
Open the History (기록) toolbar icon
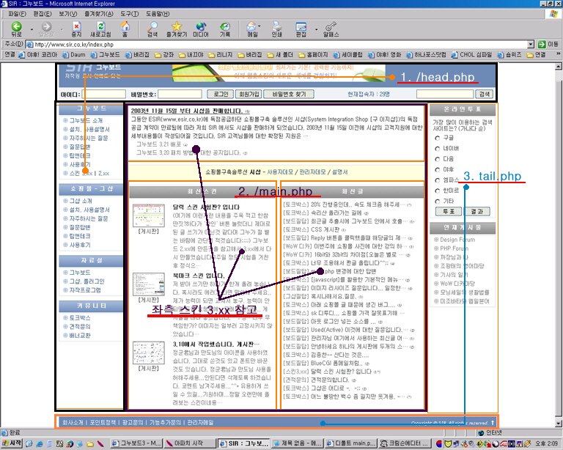(225, 28)
